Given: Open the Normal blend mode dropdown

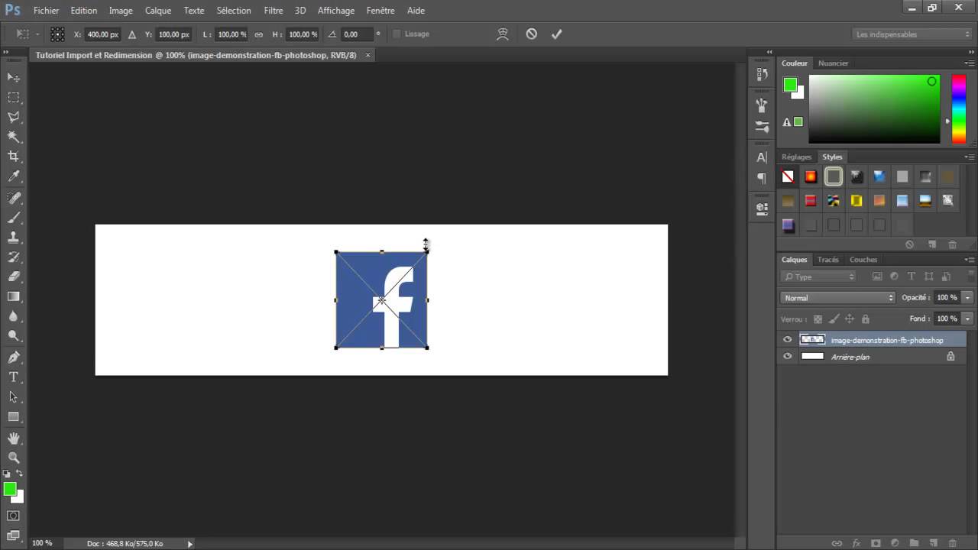Looking at the screenshot, I should (x=838, y=298).
